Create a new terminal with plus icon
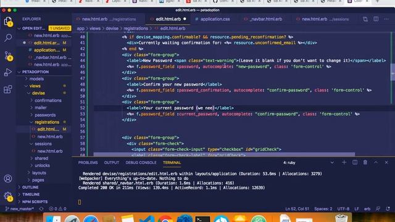This screenshot has width=395, height=222. pyautogui.click(x=344, y=163)
